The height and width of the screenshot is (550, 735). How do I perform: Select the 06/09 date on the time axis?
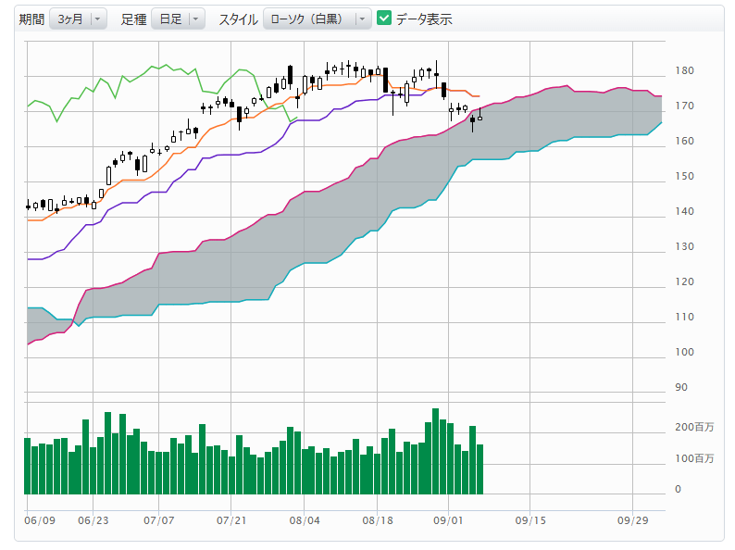click(x=40, y=520)
